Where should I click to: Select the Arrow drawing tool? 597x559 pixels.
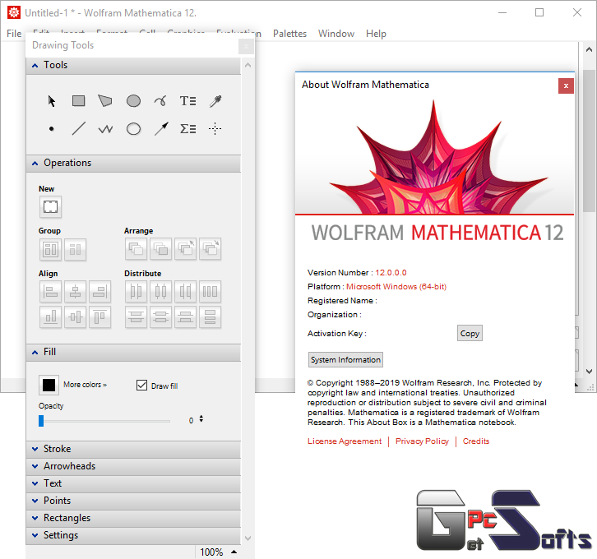(161, 128)
